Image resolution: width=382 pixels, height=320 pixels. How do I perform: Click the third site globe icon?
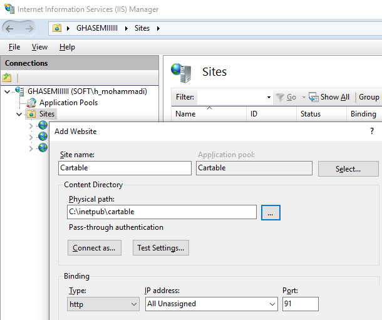pyautogui.click(x=43, y=148)
